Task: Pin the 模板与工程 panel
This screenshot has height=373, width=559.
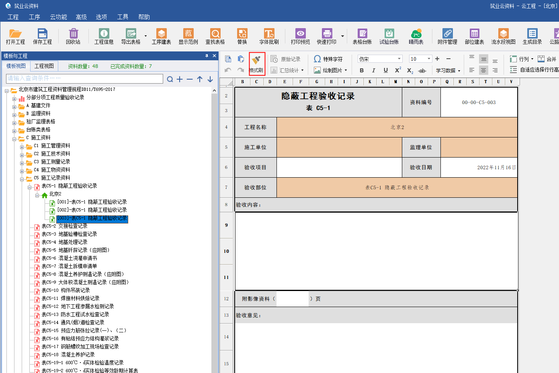Action: point(207,56)
